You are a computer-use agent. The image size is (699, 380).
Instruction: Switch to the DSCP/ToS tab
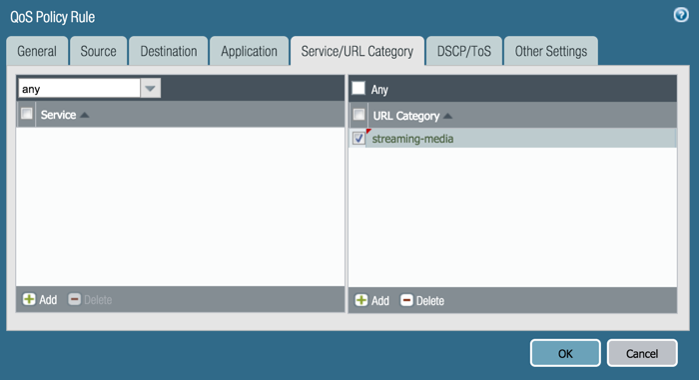[x=464, y=51]
